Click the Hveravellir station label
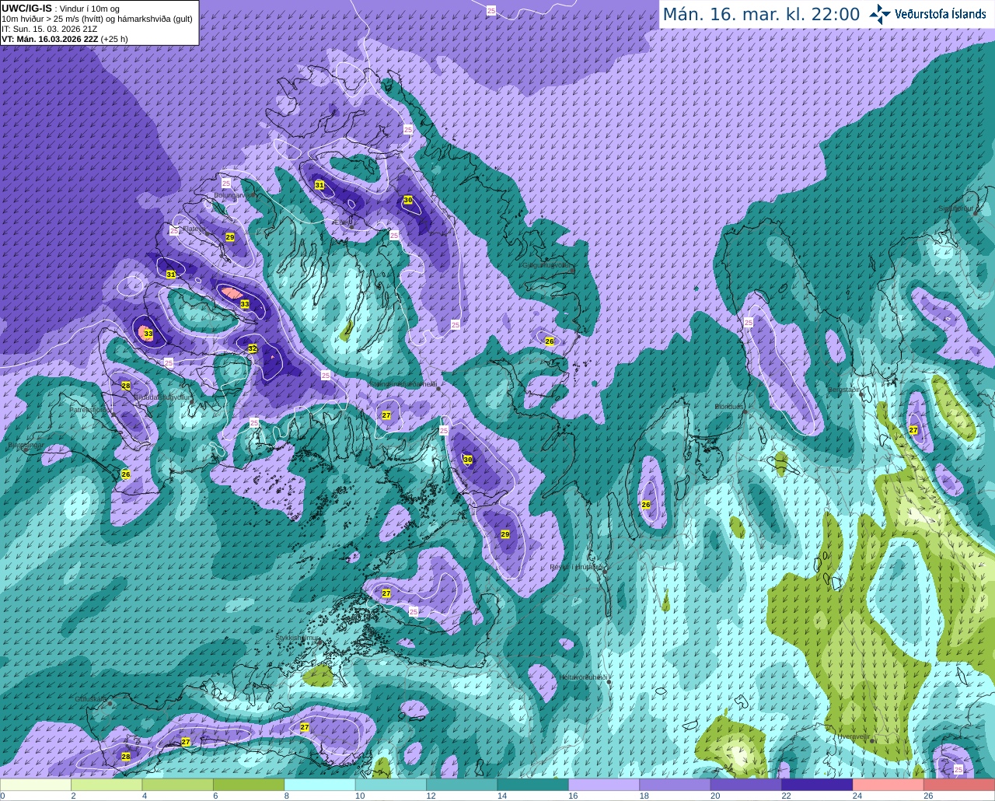 pos(854,736)
